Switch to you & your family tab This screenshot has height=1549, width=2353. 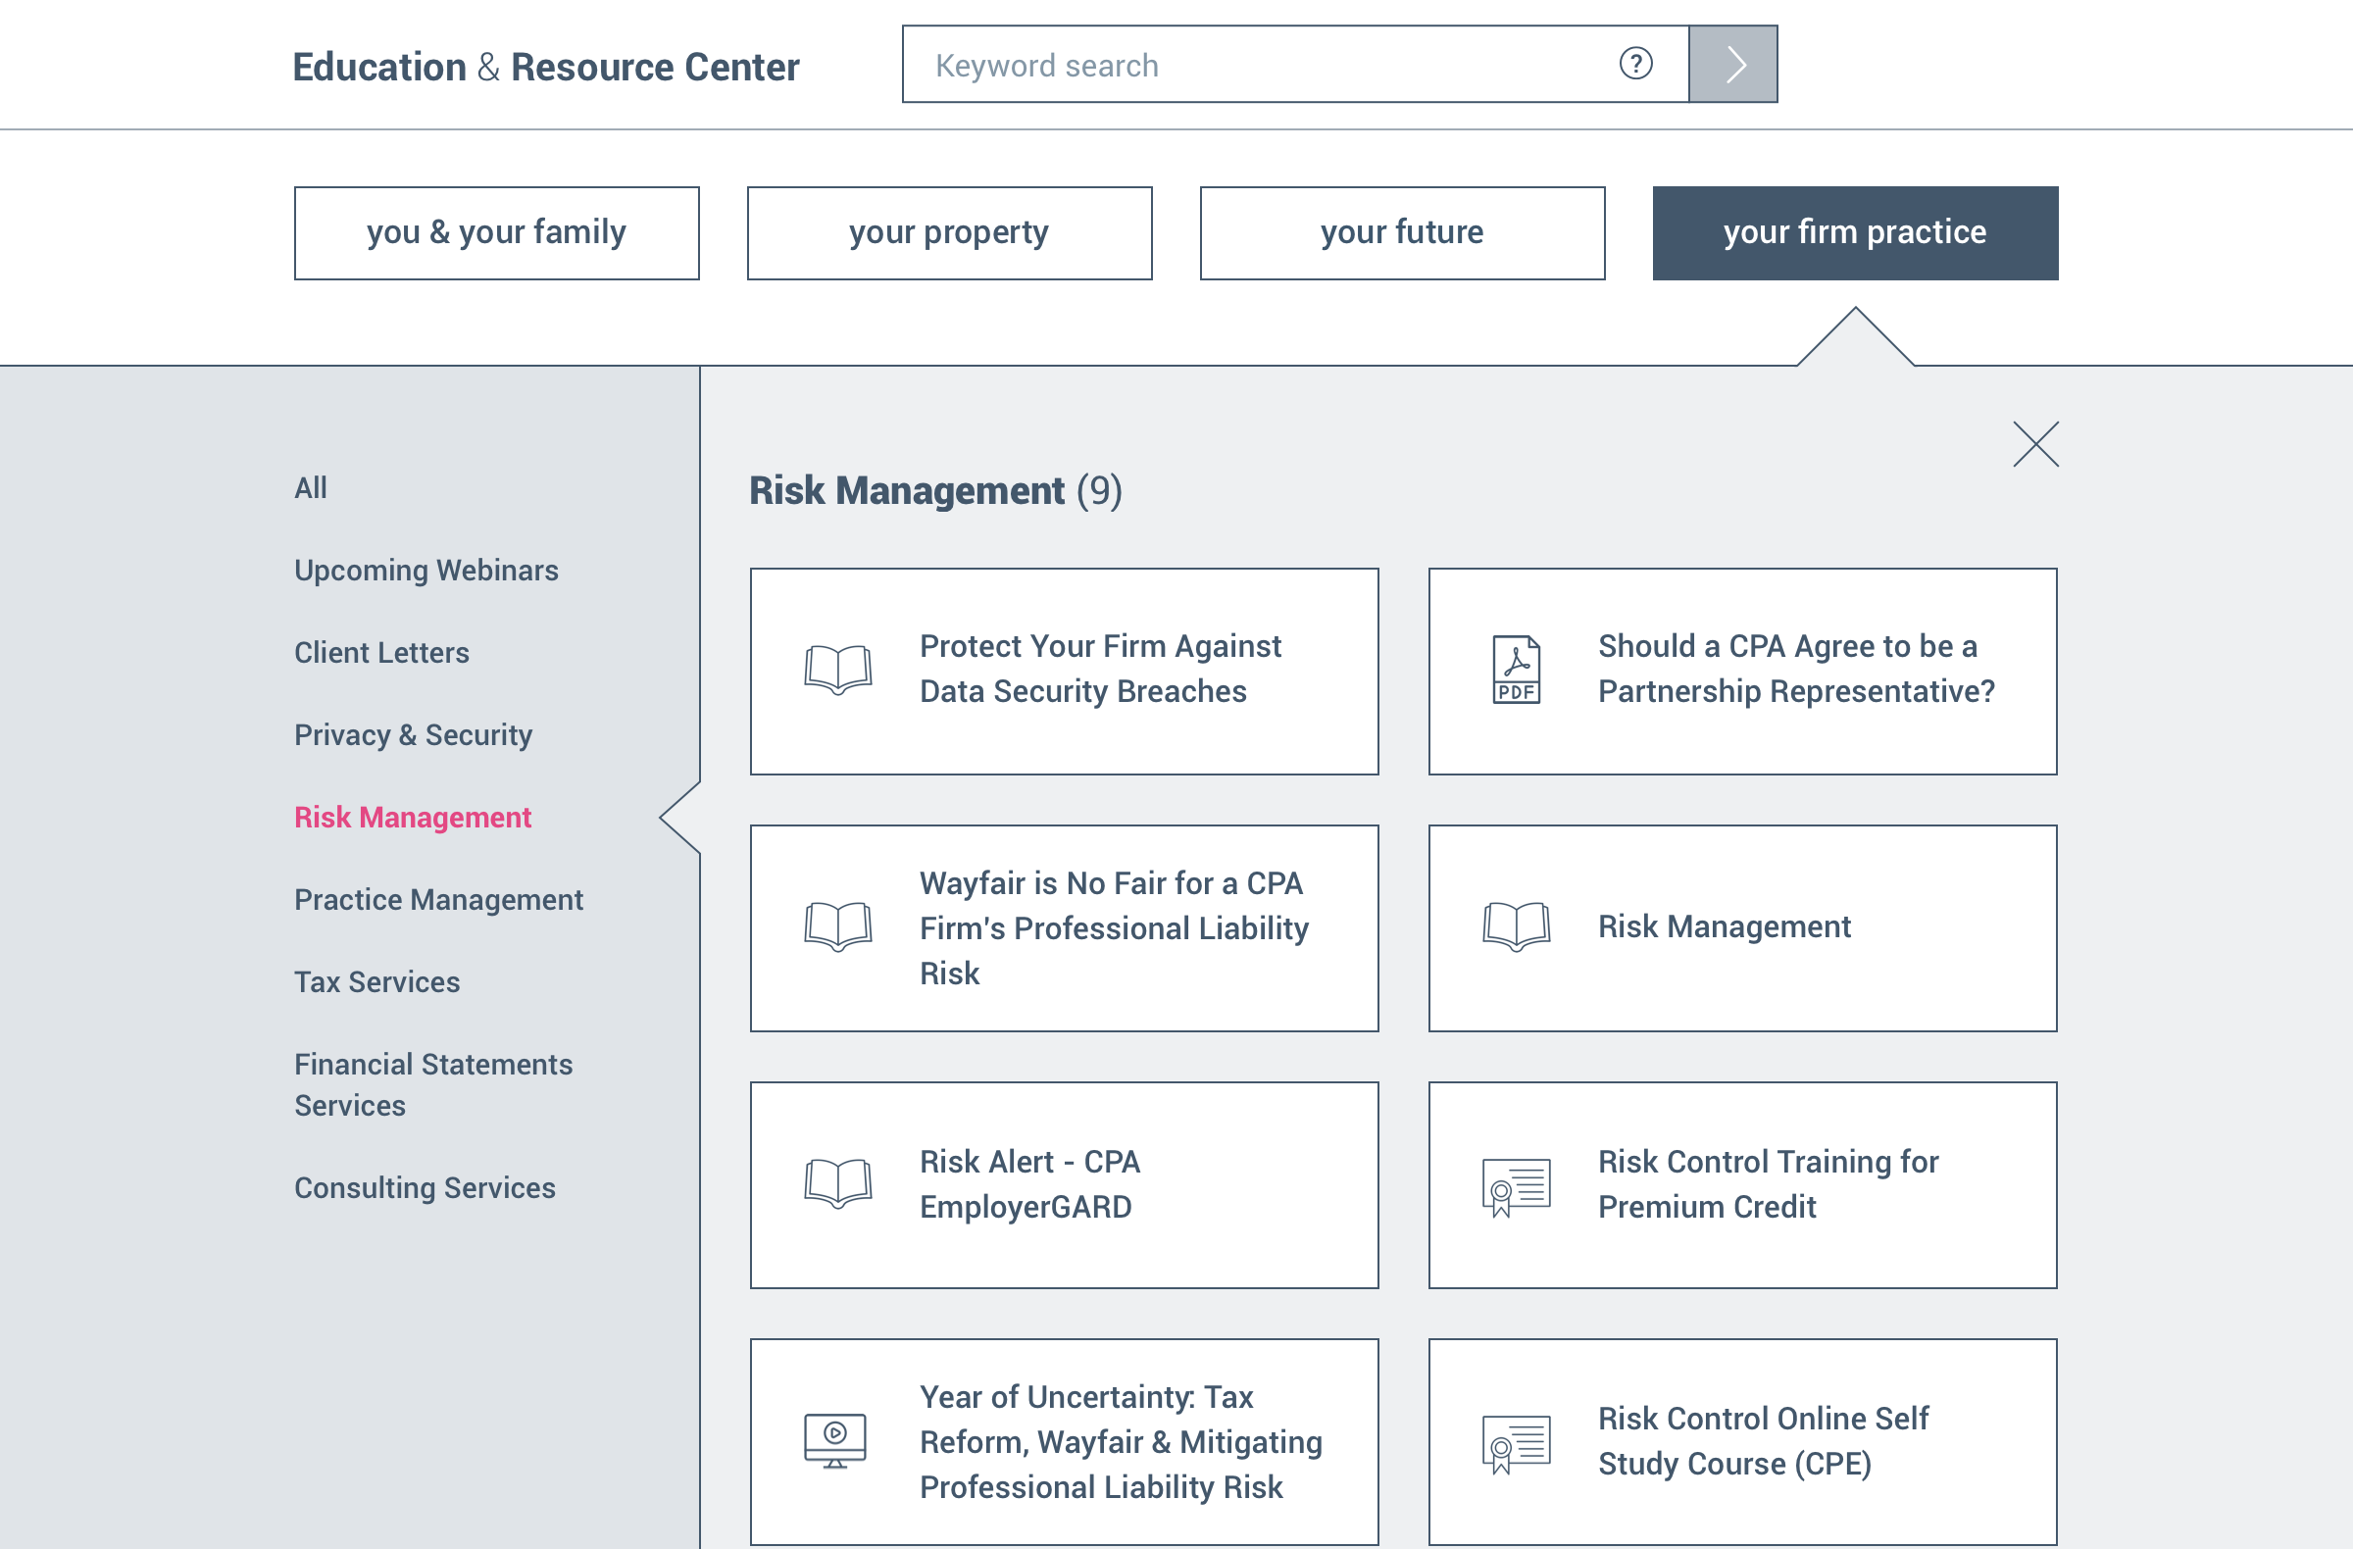click(496, 233)
